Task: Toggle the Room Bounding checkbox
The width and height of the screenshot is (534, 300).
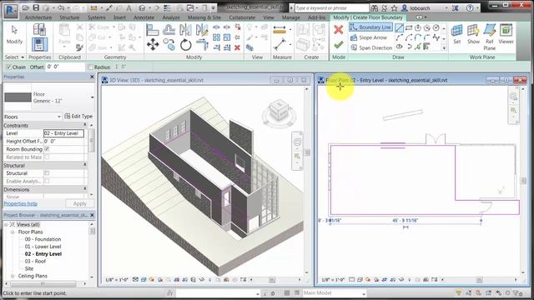Action: [x=47, y=149]
